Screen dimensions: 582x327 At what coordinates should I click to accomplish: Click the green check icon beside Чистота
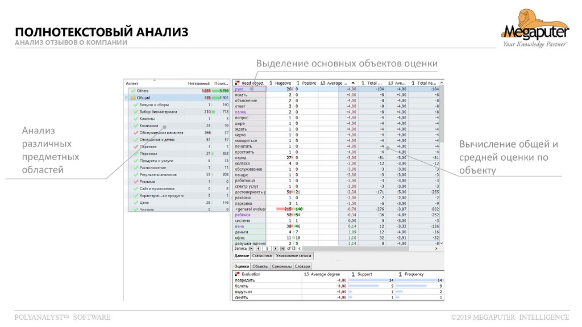[x=136, y=209]
